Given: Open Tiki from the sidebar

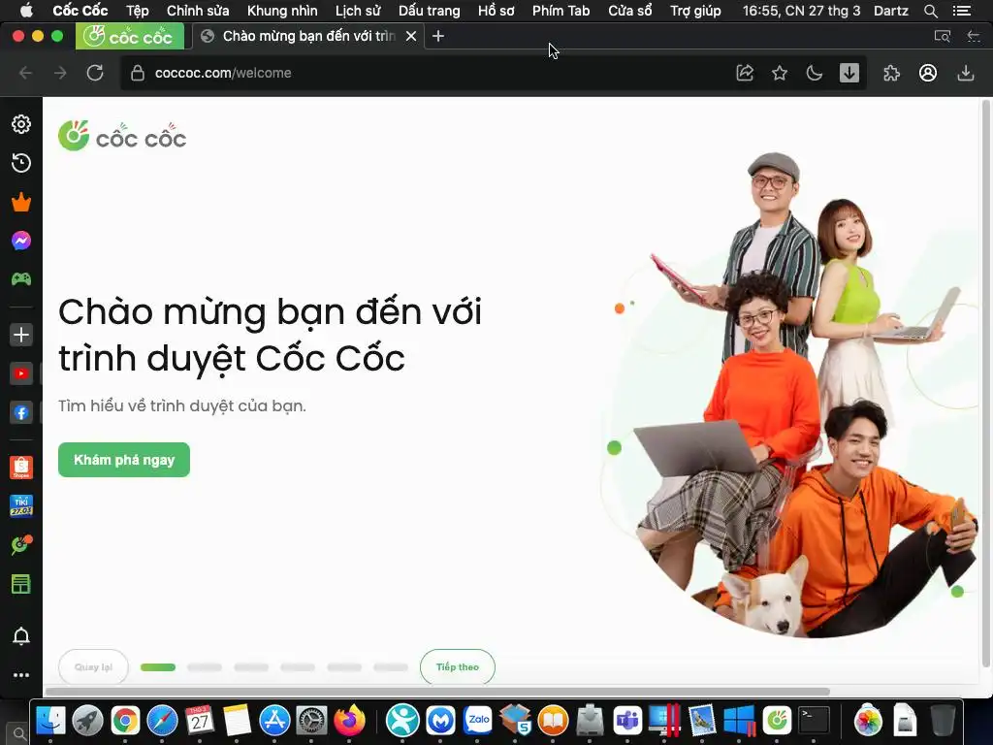Looking at the screenshot, I should pyautogui.click(x=21, y=506).
